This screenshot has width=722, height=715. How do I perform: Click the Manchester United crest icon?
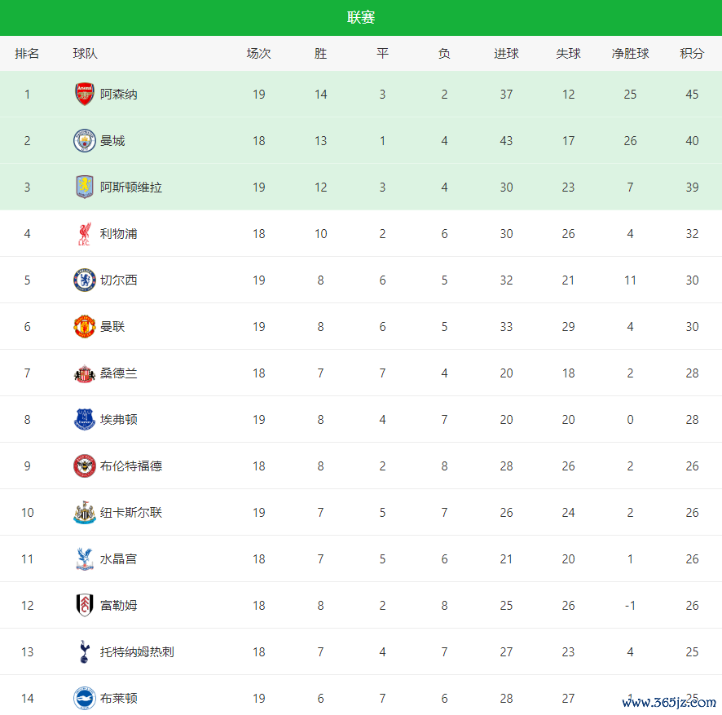click(x=85, y=327)
